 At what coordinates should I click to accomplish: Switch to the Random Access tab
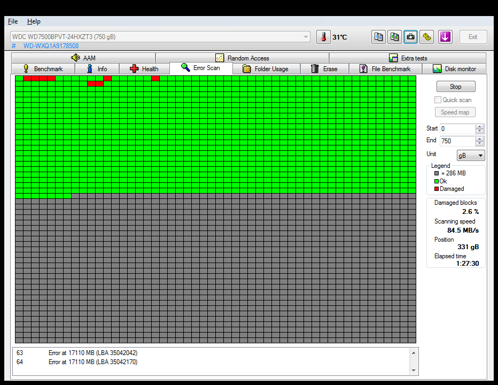click(x=242, y=58)
